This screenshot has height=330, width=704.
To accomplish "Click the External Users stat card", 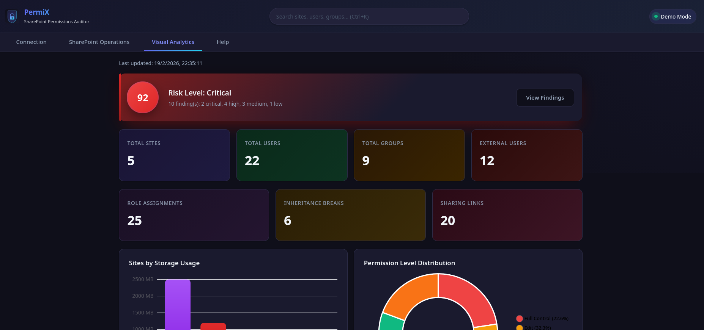I will coord(526,155).
